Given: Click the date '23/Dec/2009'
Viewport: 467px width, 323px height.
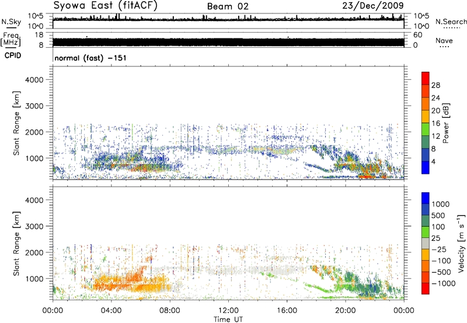Looking at the screenshot, I should (x=373, y=6).
